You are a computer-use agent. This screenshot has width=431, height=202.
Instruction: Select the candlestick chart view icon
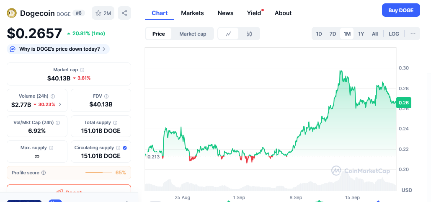tap(249, 34)
